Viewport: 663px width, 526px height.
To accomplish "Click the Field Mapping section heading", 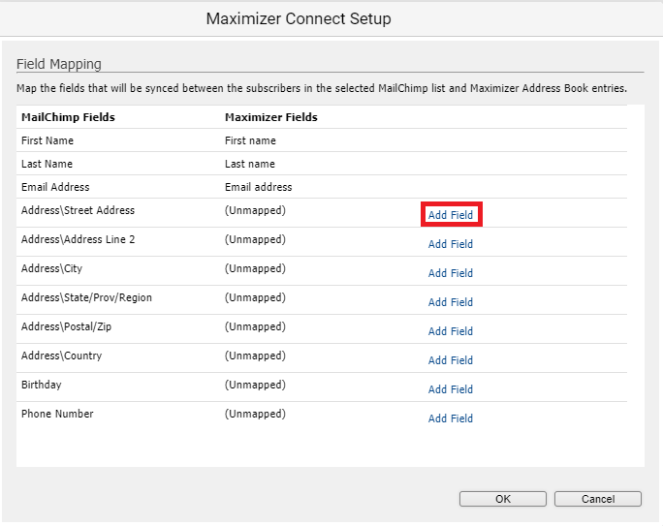I will coord(59,64).
